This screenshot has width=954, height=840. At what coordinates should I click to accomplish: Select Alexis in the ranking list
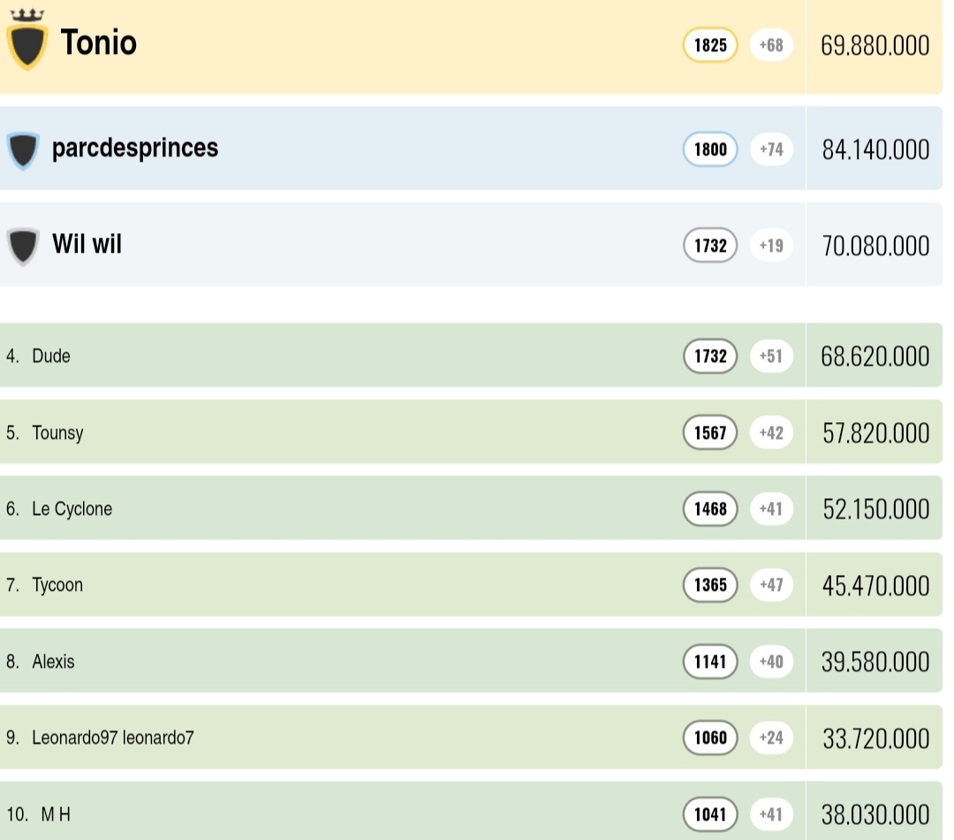[x=53, y=662]
